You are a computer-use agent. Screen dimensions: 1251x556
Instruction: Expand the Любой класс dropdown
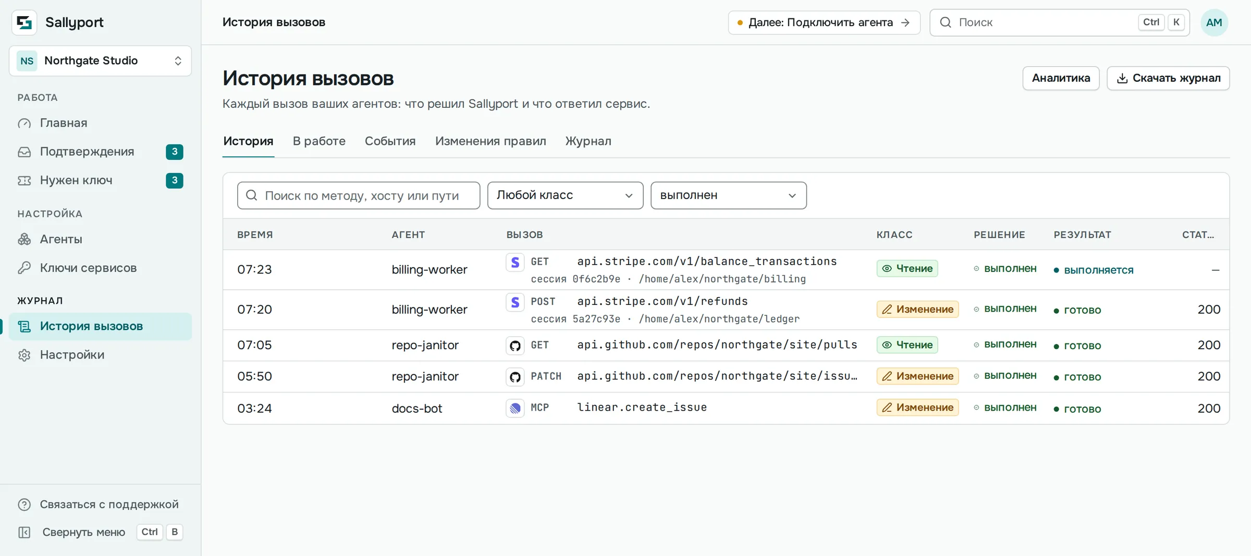565,195
